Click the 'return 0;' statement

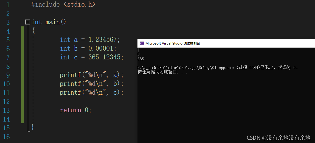coord(75,110)
